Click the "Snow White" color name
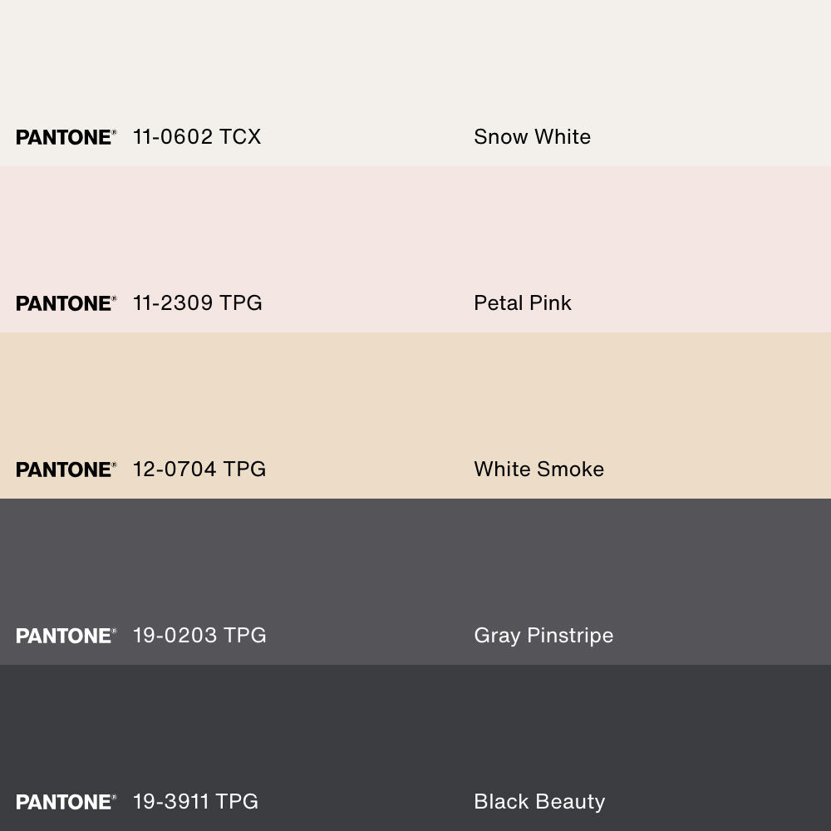 532,137
